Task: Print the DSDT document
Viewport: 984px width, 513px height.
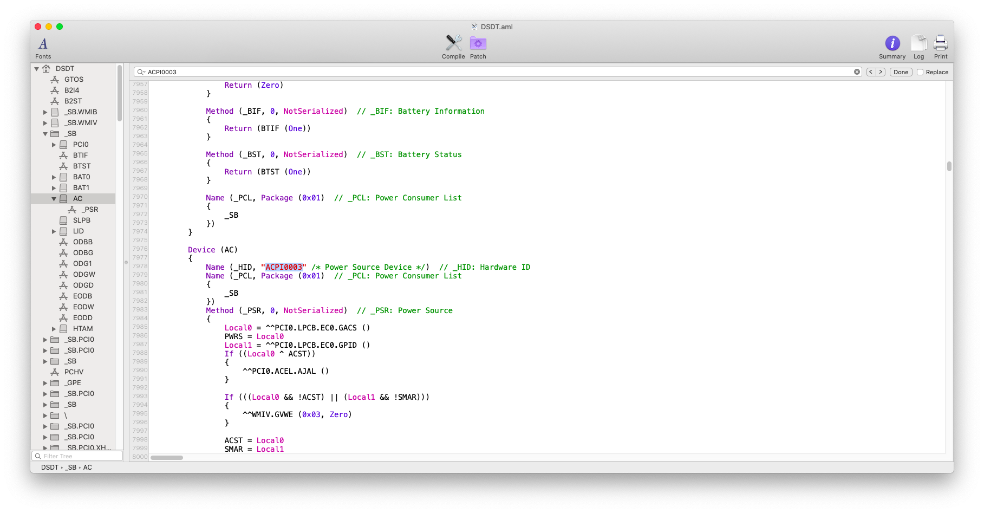Action: point(941,44)
